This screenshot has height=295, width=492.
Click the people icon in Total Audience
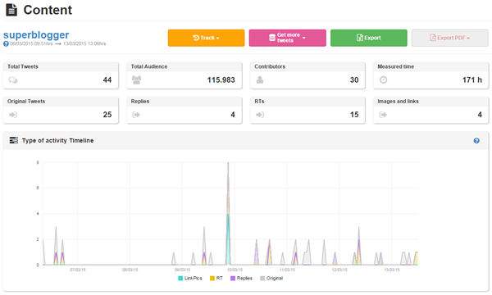pyautogui.click(x=136, y=80)
